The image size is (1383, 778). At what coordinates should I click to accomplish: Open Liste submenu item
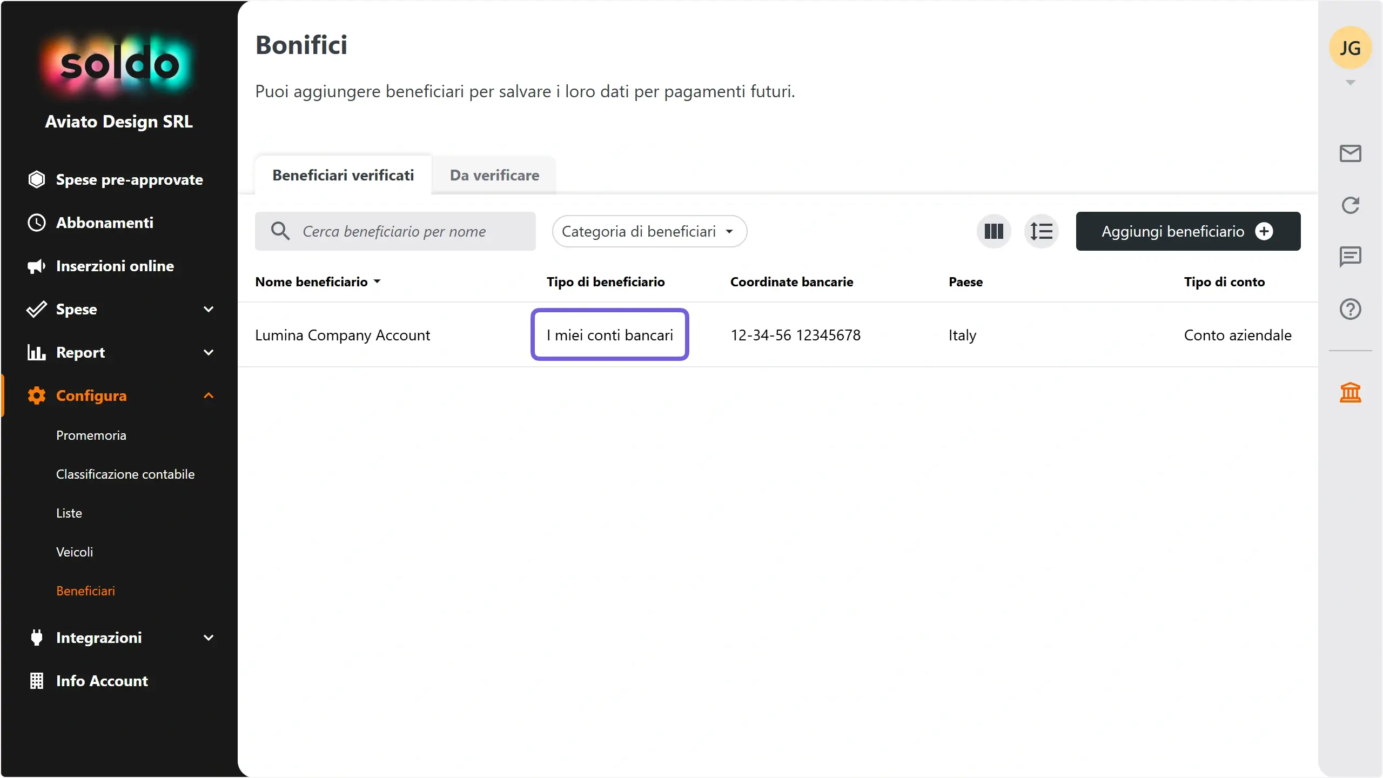pos(69,513)
